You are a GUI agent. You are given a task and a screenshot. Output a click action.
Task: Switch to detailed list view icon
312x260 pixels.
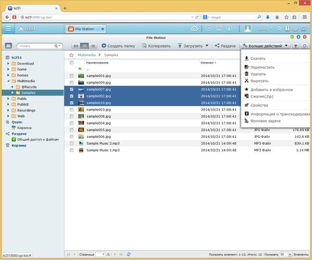(x=93, y=46)
